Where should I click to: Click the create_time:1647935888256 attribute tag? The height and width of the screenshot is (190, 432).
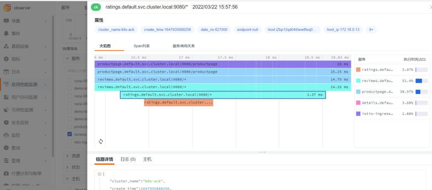click(167, 30)
